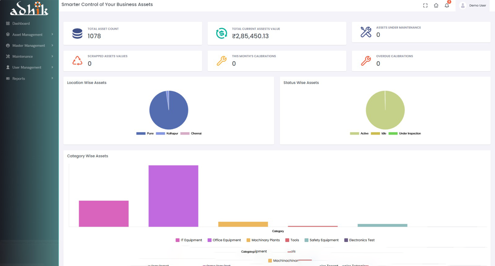Open the notifications bell icon
Image resolution: width=495 pixels, height=266 pixels.
(447, 5)
